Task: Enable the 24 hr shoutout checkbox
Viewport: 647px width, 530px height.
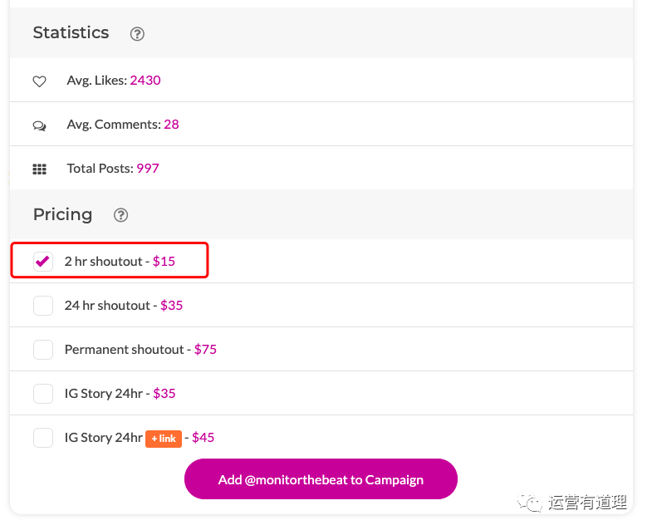Action: coord(43,306)
